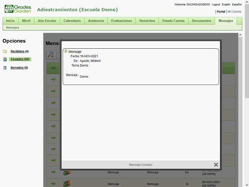Click the Logout link
This screenshot has width=249, height=187.
coord(216,4)
